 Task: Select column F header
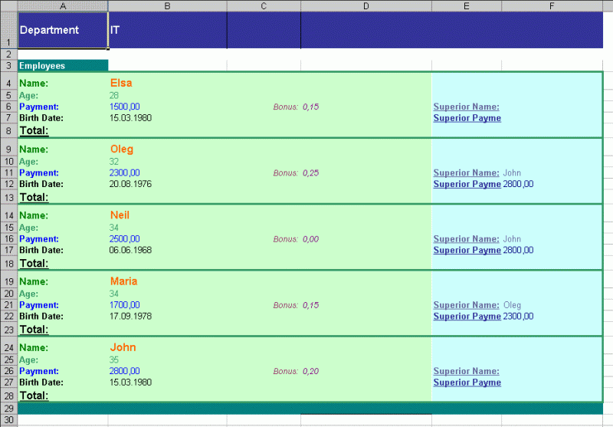[x=552, y=6]
